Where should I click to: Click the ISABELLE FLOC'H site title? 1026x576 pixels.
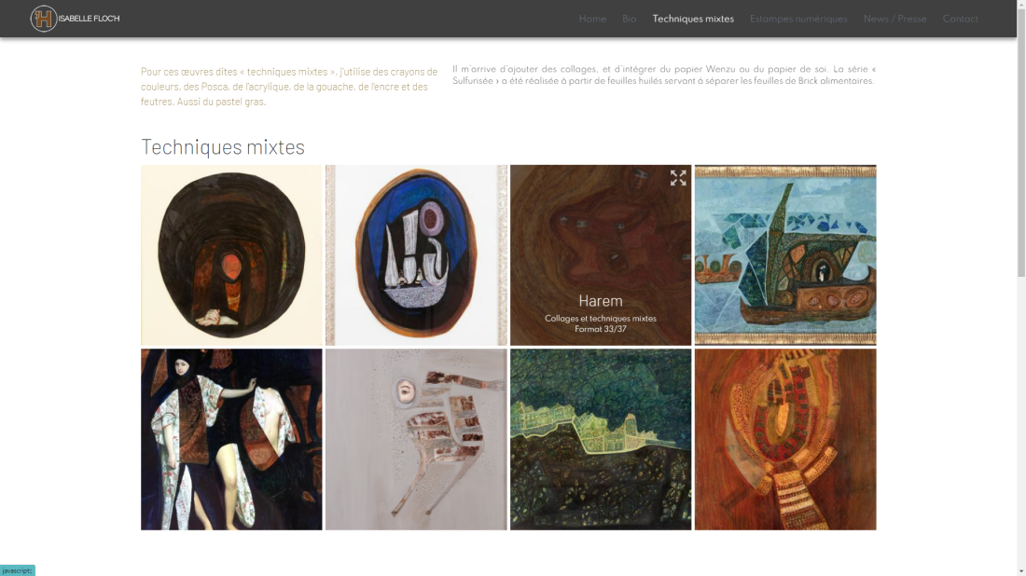pyautogui.click(x=89, y=19)
